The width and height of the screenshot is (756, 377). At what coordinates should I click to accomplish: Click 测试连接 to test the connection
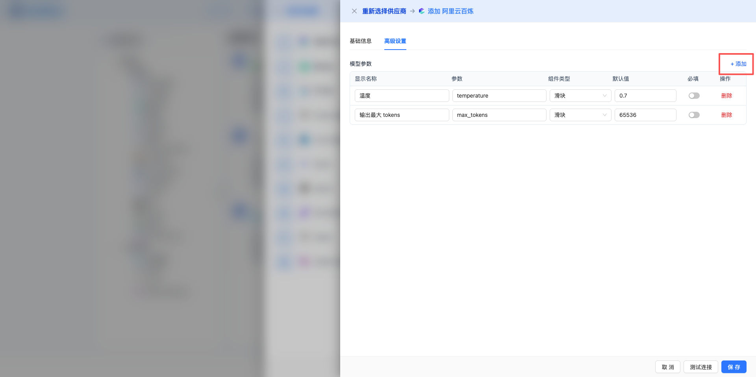click(700, 367)
